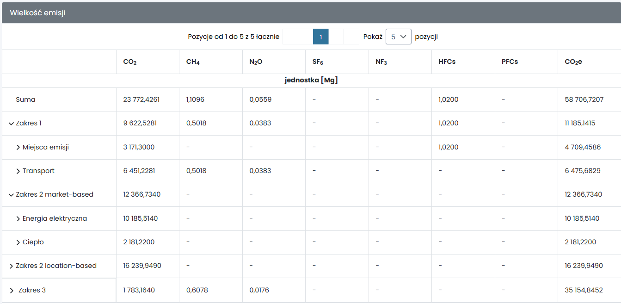Expand the Transport row arrow

coord(18,171)
